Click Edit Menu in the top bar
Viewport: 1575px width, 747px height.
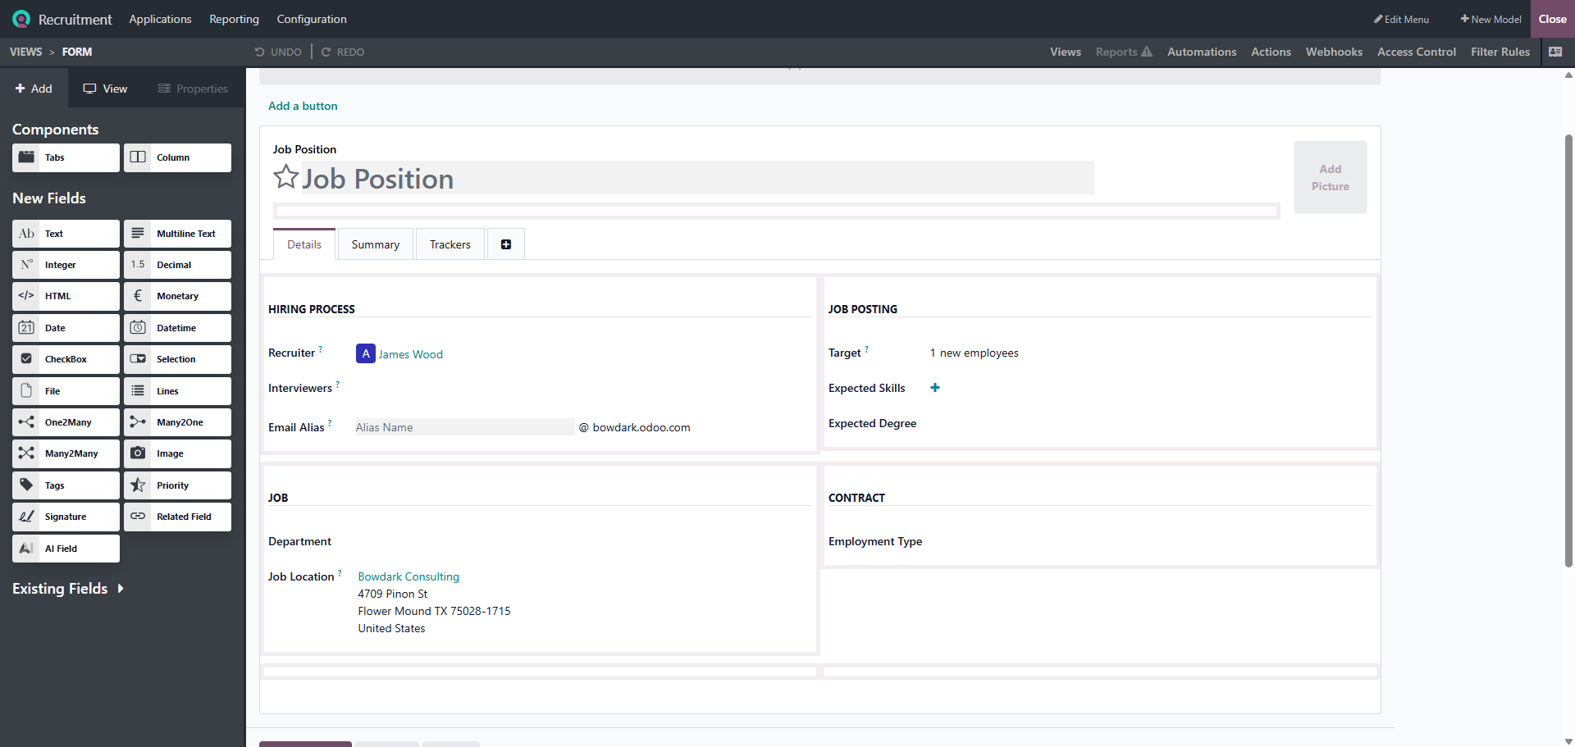click(1401, 19)
